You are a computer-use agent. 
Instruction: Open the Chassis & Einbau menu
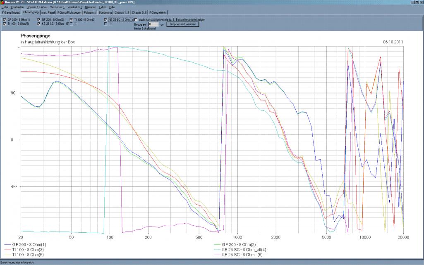click(37, 7)
